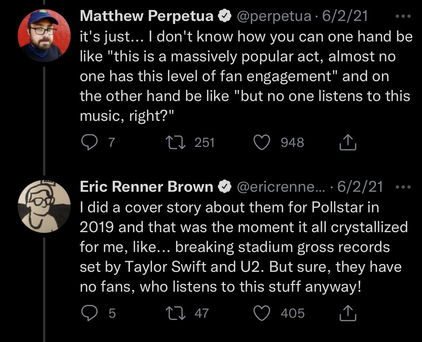
Task: Click the Matthew Perpetua display name
Action: [x=147, y=17]
